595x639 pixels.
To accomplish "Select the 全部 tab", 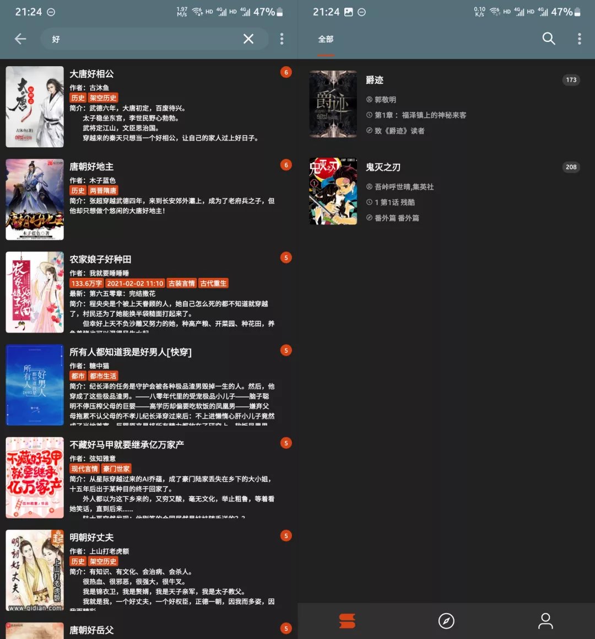I will tap(326, 39).
